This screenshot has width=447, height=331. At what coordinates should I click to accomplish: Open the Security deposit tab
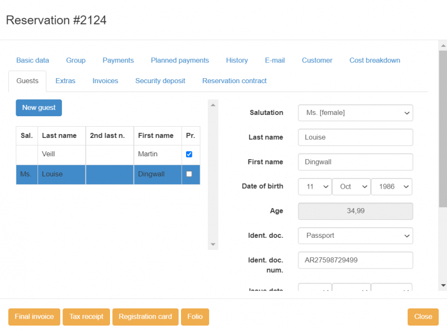point(160,81)
